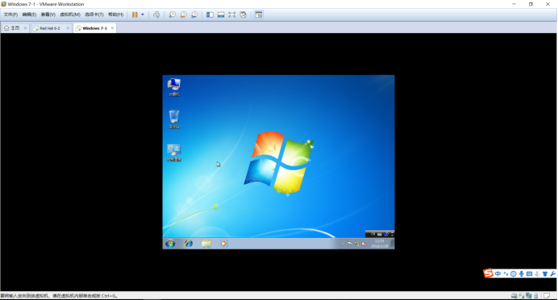Switch to Unity mode
The image size is (558, 300).
243,15
